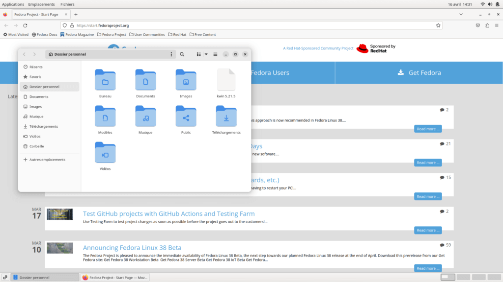Open the file manager hamburger menu
This screenshot has height=282, width=503.
(215, 54)
